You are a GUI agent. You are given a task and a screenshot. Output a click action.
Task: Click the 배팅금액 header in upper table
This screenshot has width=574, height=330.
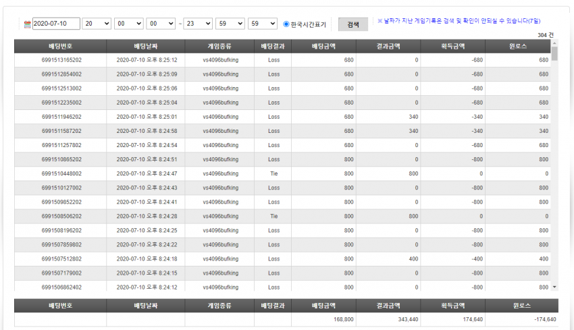tap(323, 47)
